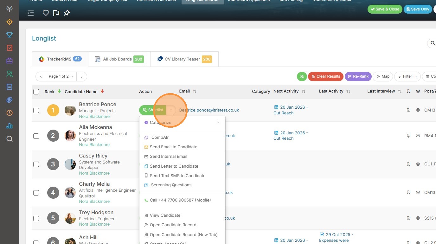Screen dimensions: 436x244
Task: Expand the Categorize submenu
Action: [182, 123]
